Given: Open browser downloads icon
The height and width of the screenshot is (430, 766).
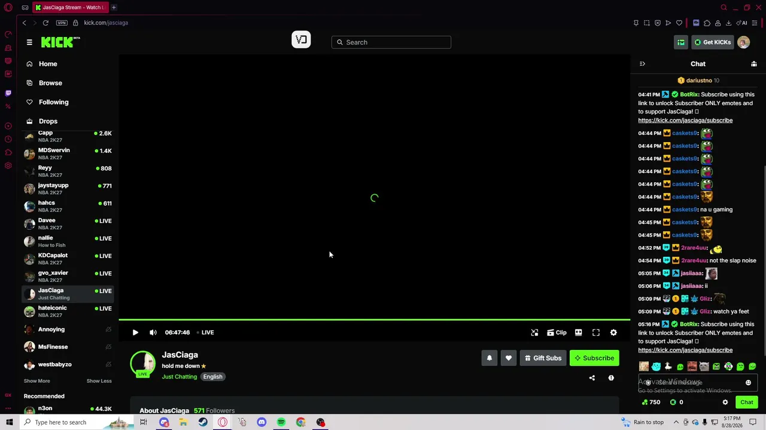Looking at the screenshot, I should click(728, 23).
